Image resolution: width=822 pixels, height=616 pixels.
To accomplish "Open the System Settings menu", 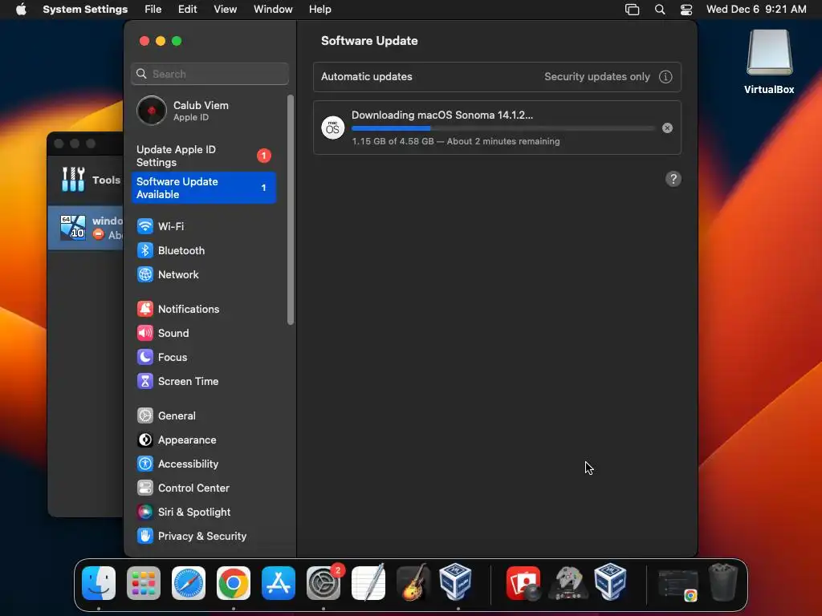I will [85, 10].
